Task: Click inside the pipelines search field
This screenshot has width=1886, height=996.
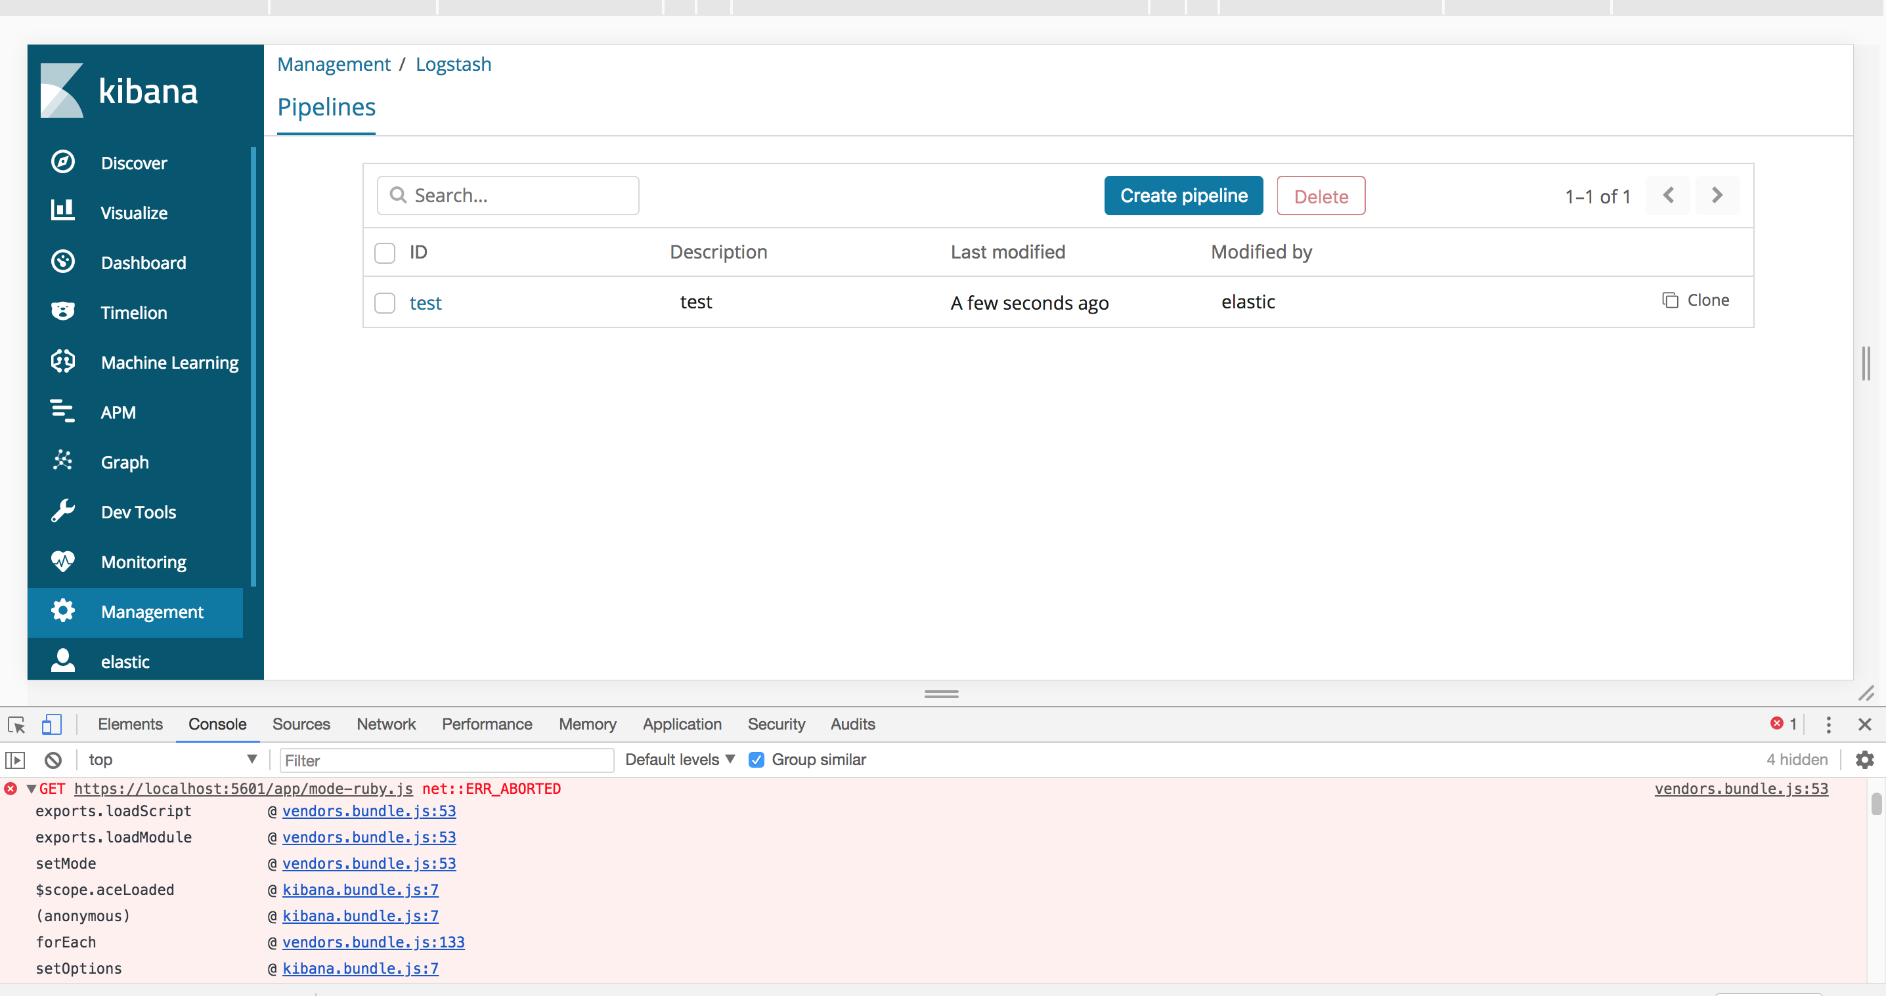Action: click(508, 196)
